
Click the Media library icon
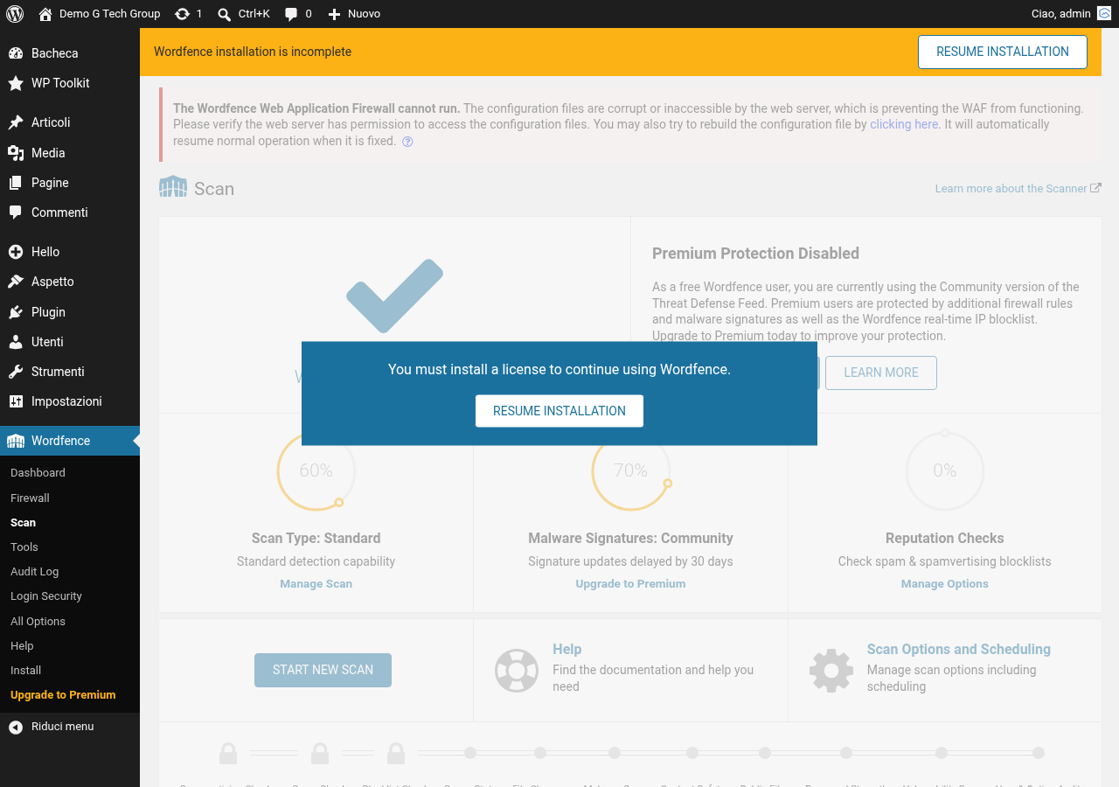[16, 153]
